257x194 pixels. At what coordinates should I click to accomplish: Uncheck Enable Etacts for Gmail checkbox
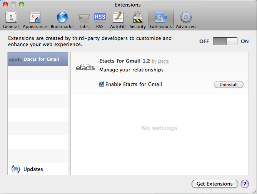[x=102, y=84]
